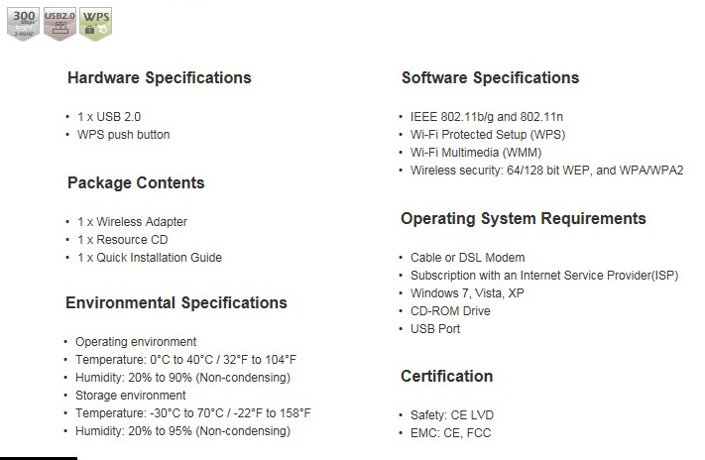Click the '1 x USB 2.0' list item
Viewport: 705px width, 460px height.
(109, 117)
